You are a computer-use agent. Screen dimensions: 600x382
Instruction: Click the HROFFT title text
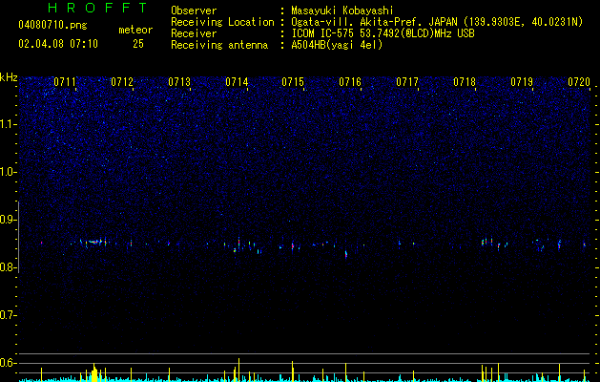98,8
